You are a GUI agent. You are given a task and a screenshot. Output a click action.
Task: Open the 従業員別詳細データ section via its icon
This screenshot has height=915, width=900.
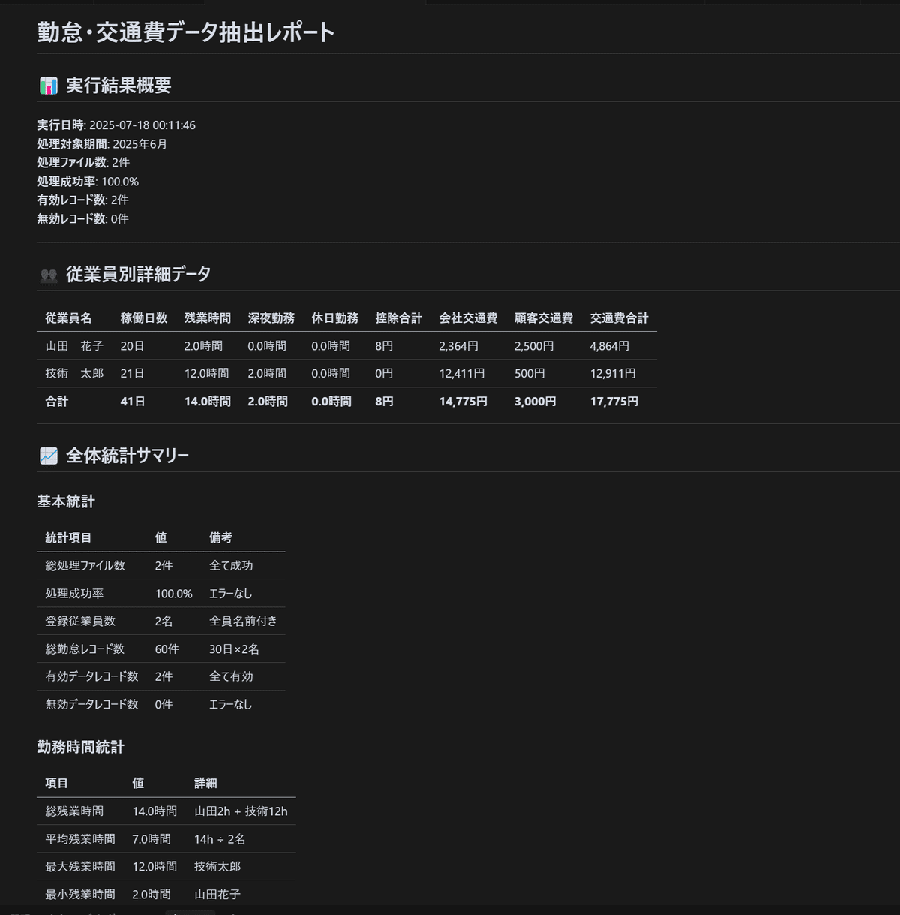[x=48, y=275]
